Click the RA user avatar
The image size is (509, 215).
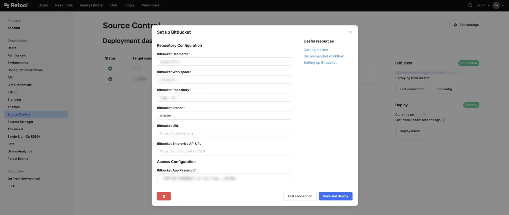496,5
